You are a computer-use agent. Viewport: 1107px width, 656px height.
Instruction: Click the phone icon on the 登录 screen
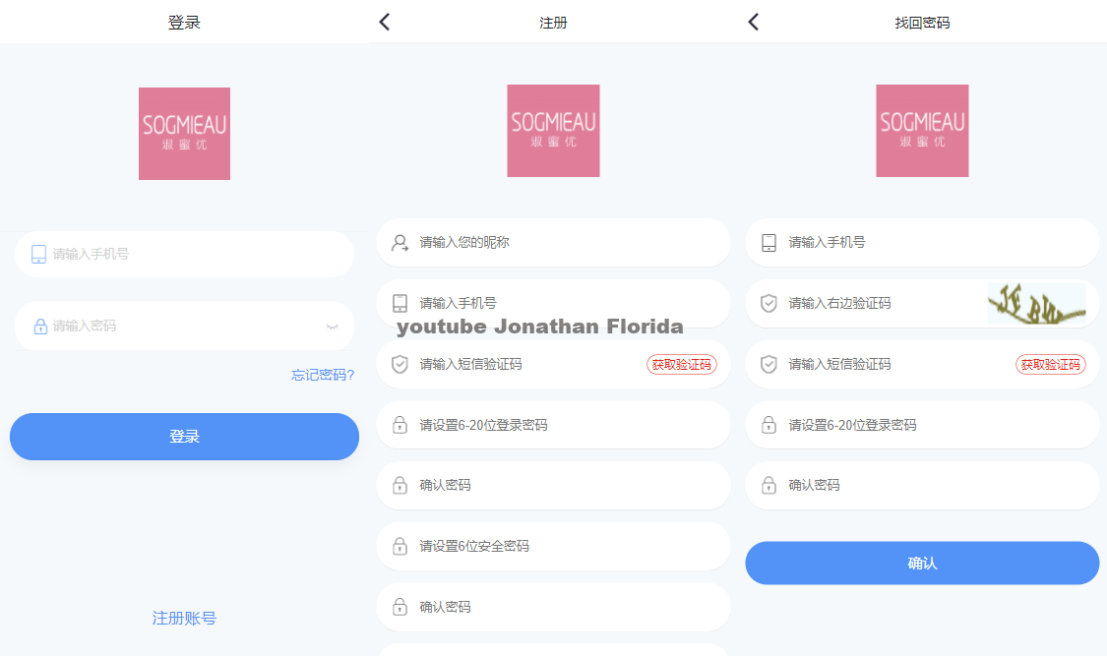[x=38, y=255]
